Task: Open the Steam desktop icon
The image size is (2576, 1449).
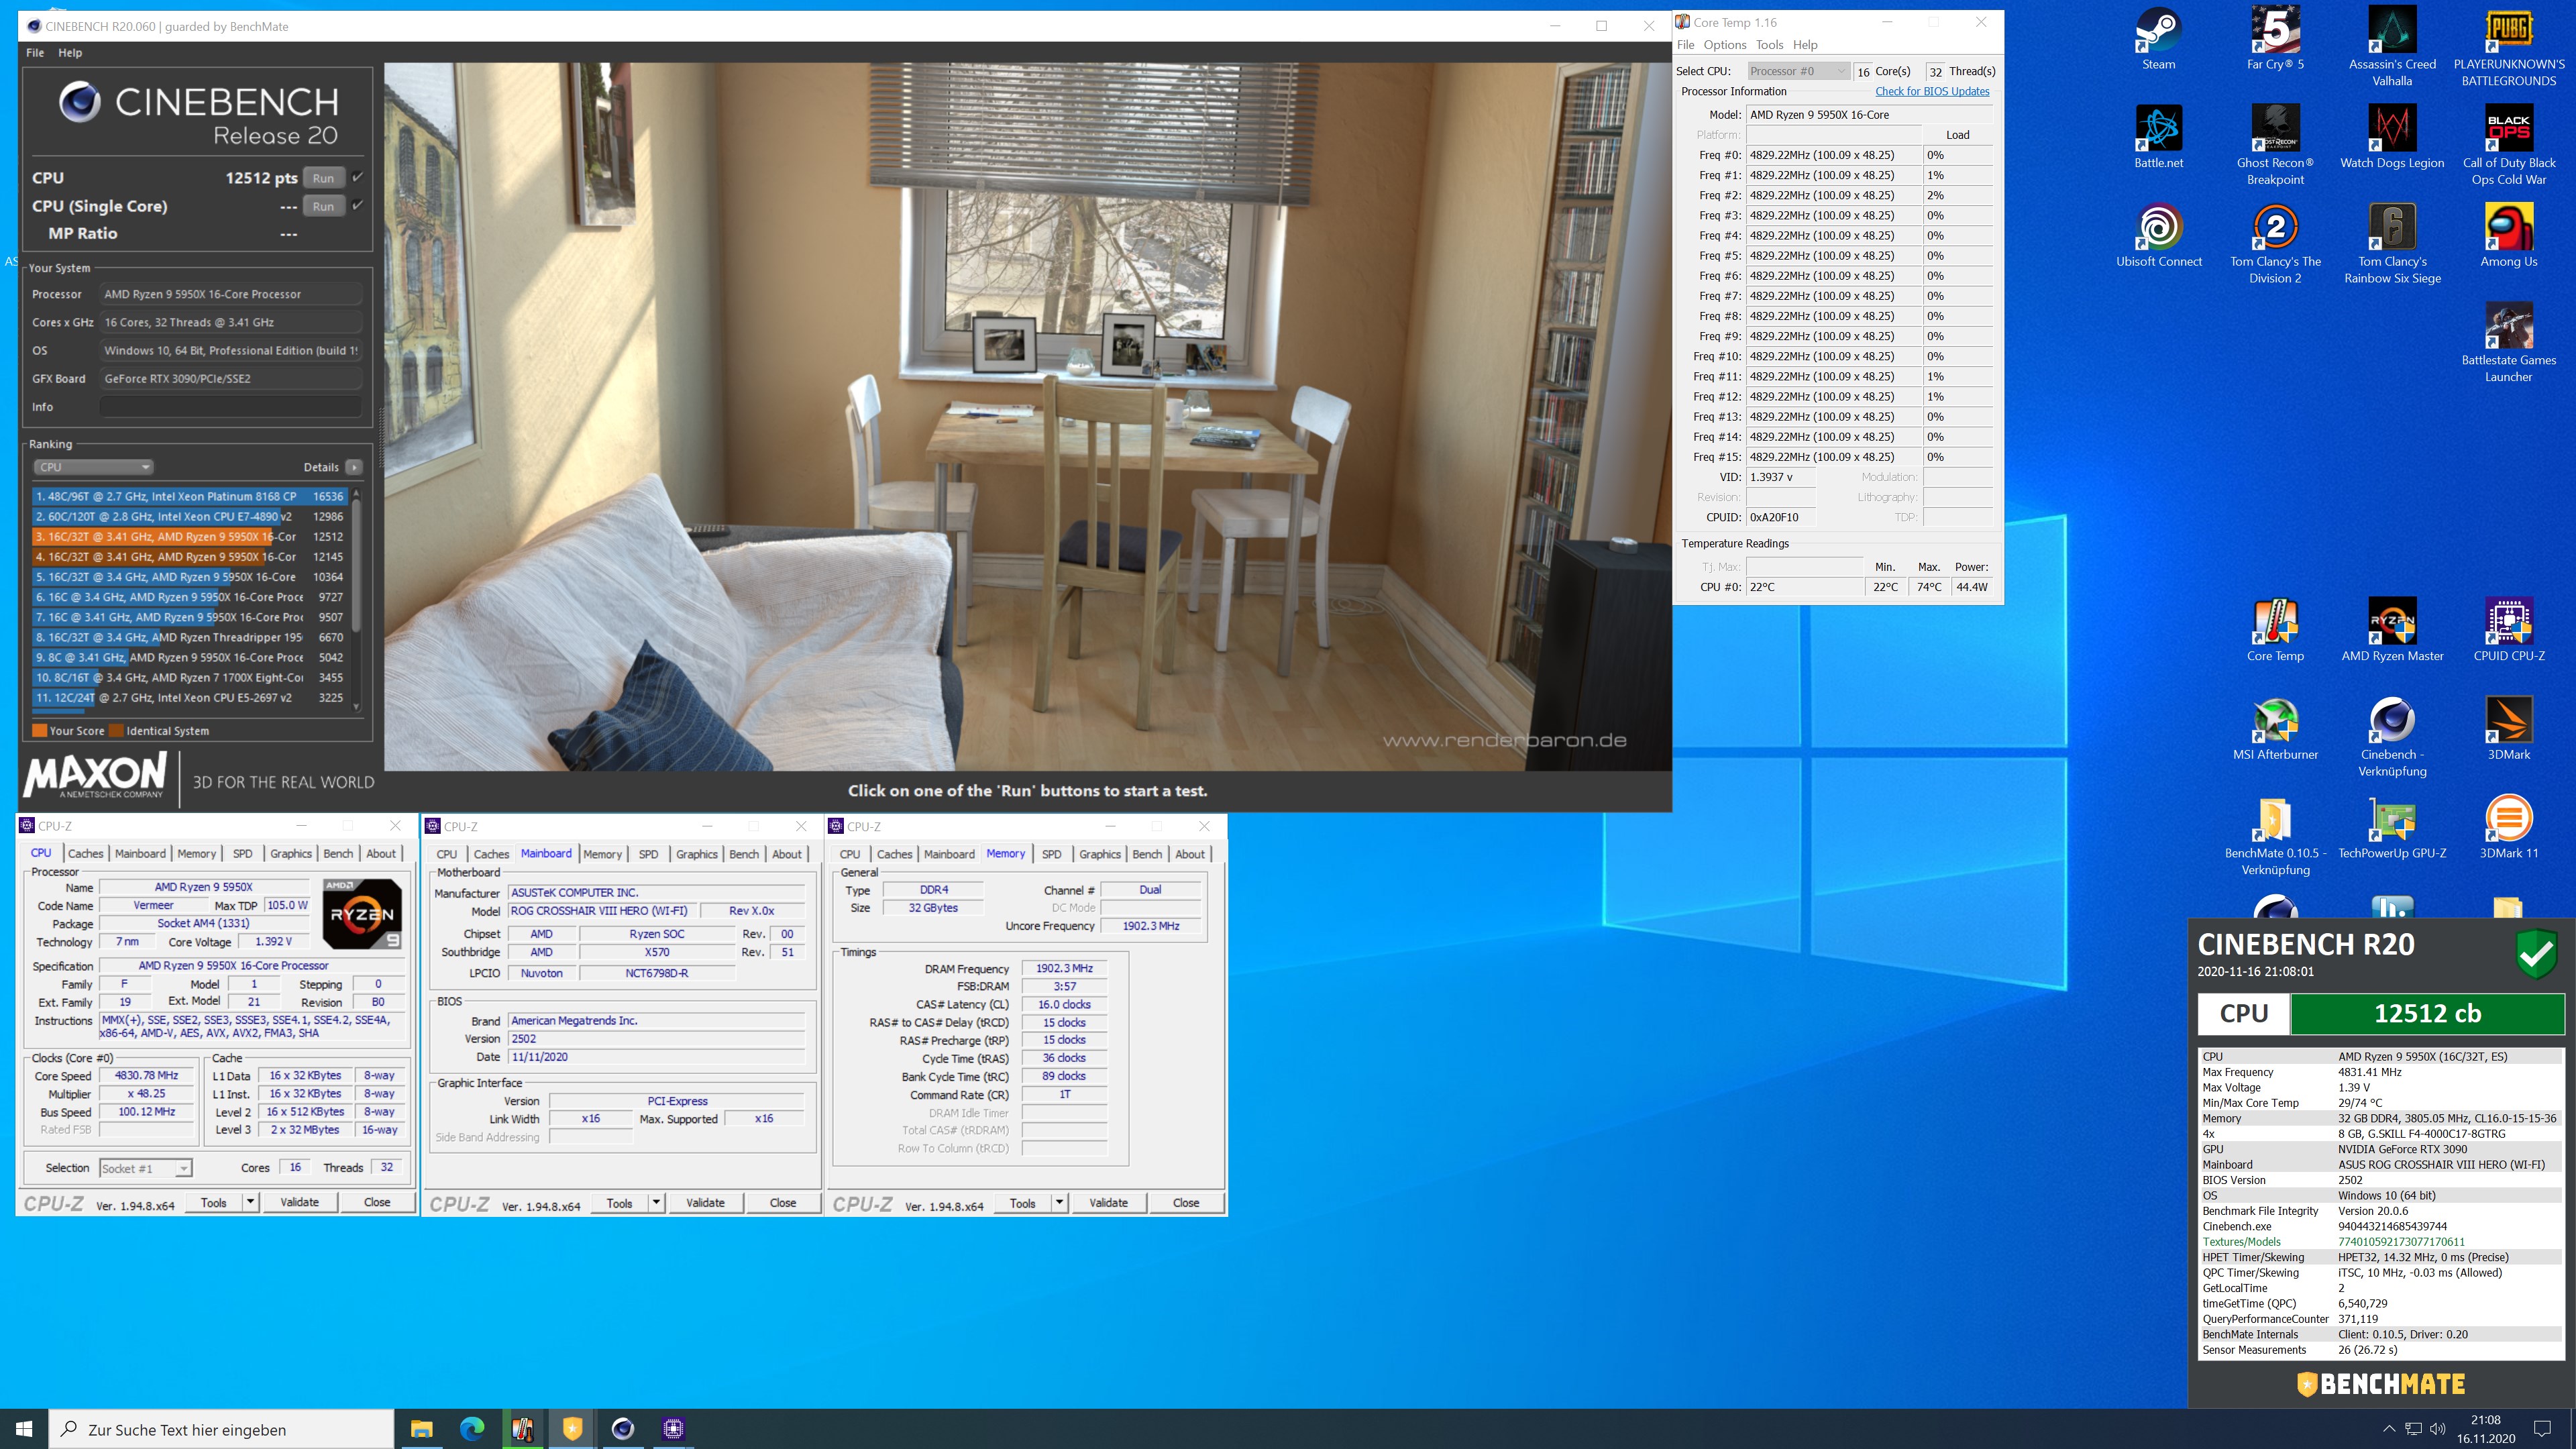Action: pos(2158,38)
